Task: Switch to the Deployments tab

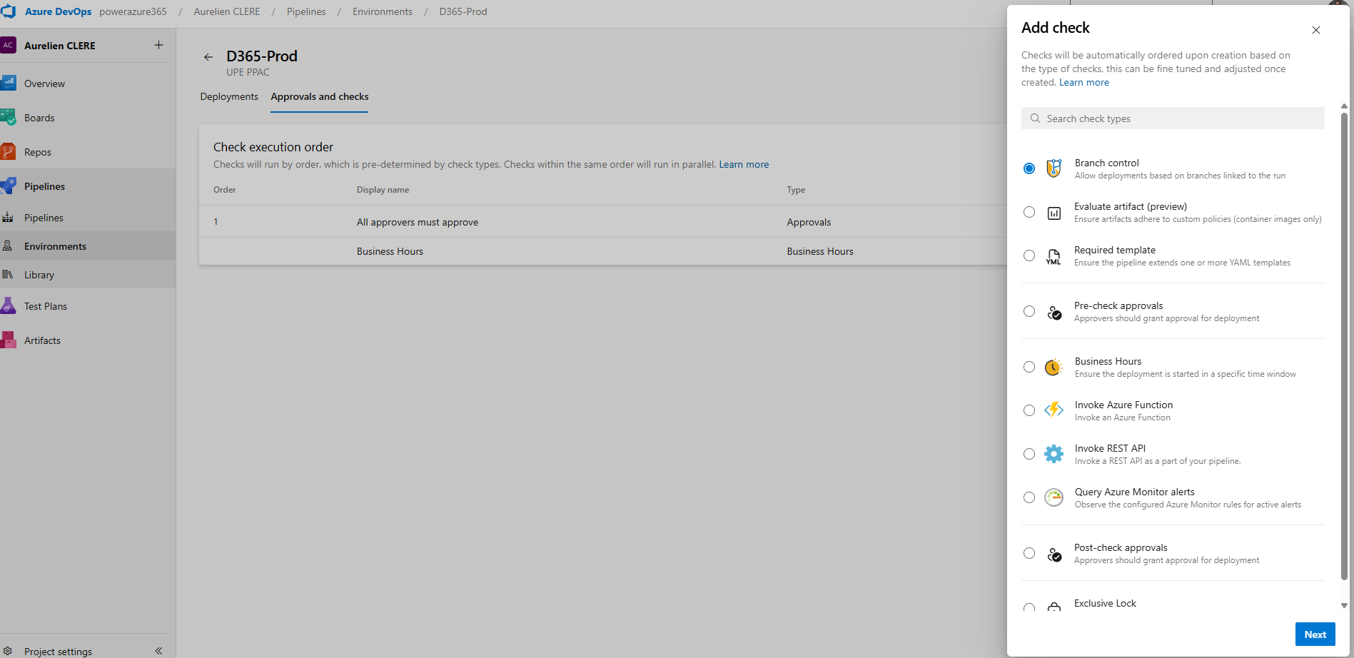Action: pos(229,96)
